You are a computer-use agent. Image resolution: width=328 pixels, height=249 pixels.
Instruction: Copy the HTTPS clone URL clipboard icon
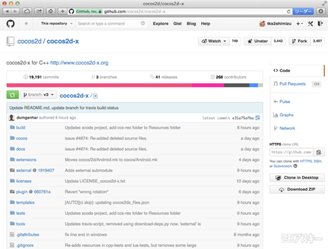(x=319, y=152)
